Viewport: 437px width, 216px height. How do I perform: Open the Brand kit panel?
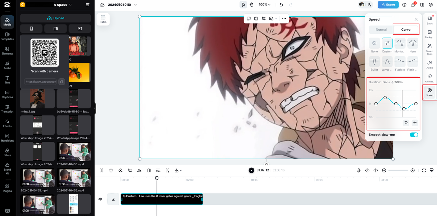(7, 169)
